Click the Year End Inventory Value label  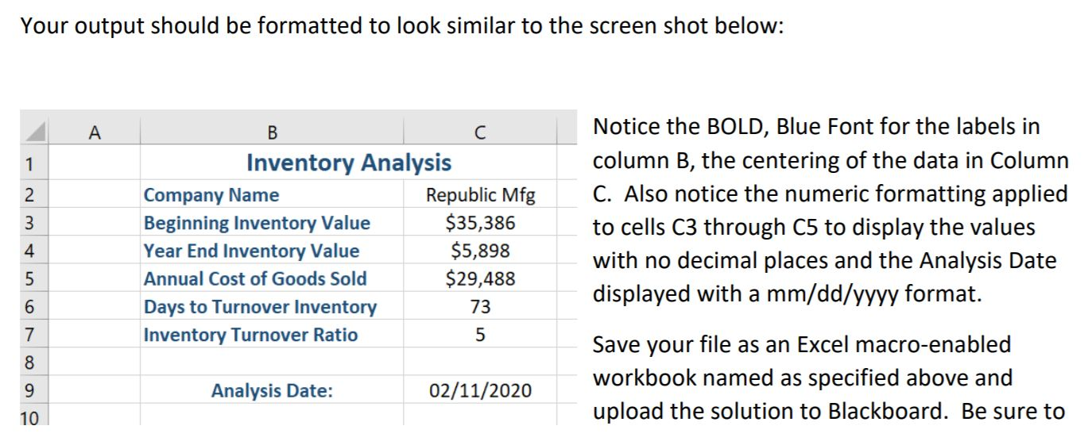click(251, 251)
